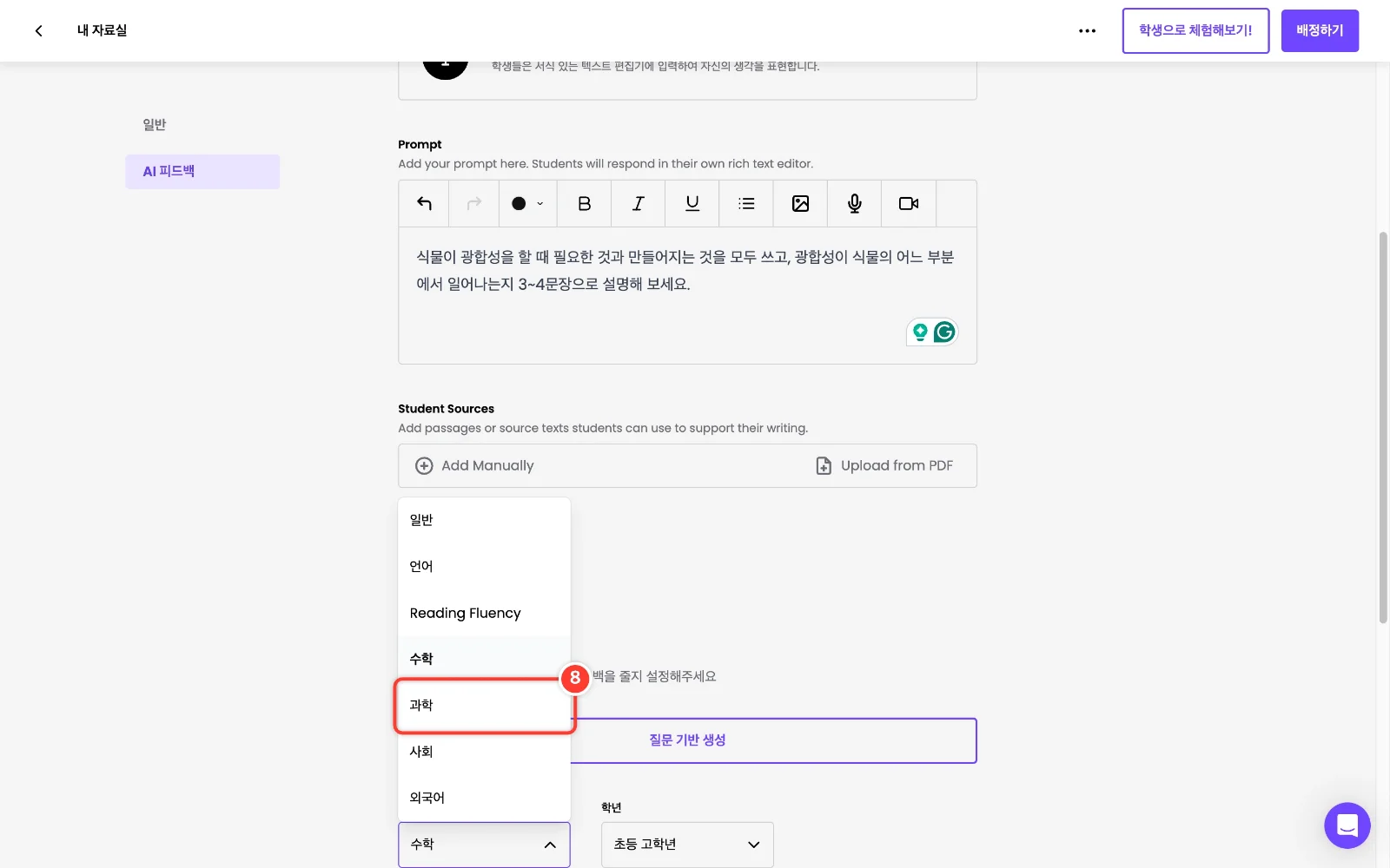Select the AI 피드백 sidebar tab
Viewport: 1390px width, 868px height.
pos(202,172)
